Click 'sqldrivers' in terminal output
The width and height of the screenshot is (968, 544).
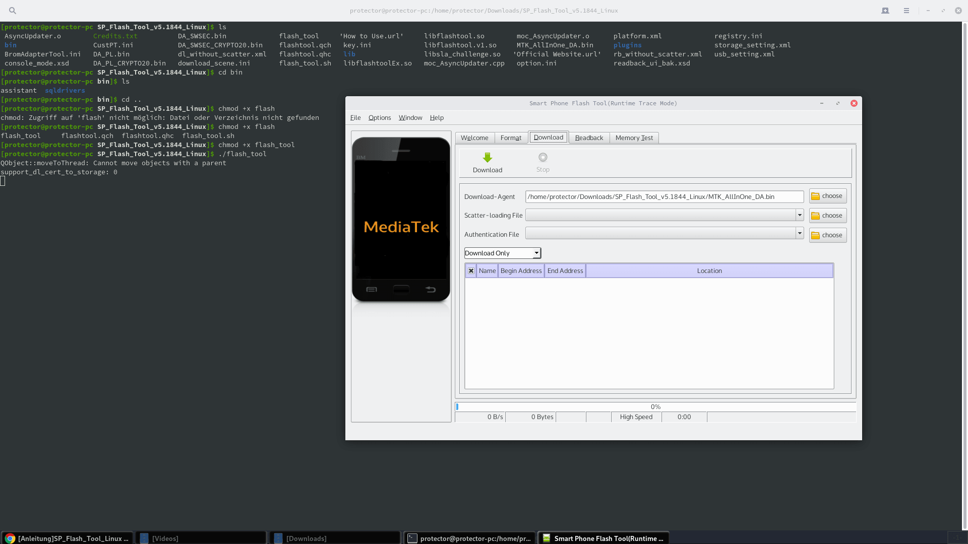point(65,91)
